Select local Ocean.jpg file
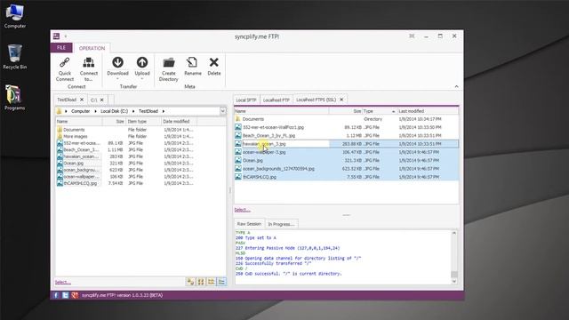Screen dimensions: 569x320 (x=73, y=164)
